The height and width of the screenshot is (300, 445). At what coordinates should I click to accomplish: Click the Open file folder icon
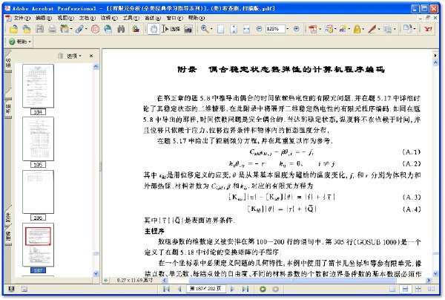coord(13,29)
